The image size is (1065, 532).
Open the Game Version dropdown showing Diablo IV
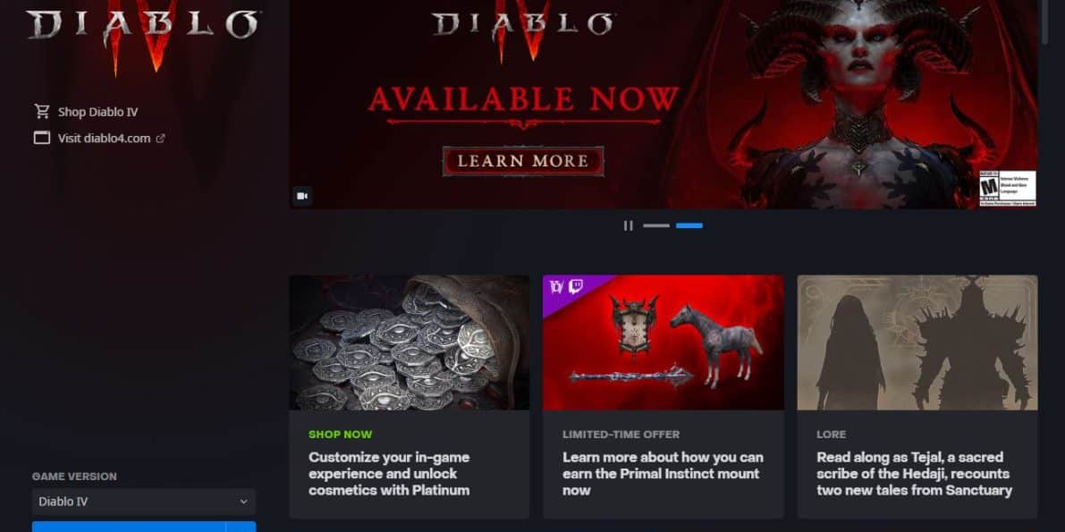[x=144, y=502]
